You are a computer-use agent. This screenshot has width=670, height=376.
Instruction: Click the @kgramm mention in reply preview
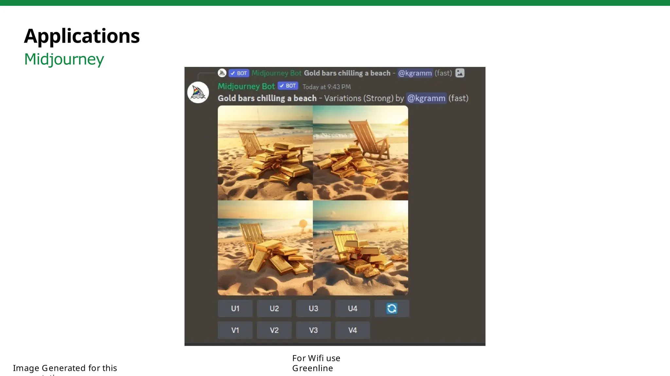pos(415,73)
